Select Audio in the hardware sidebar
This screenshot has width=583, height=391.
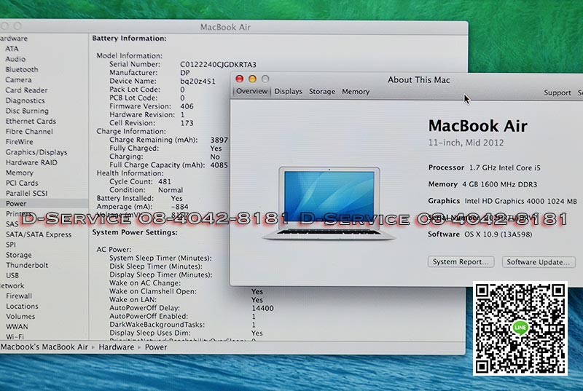pyautogui.click(x=15, y=59)
